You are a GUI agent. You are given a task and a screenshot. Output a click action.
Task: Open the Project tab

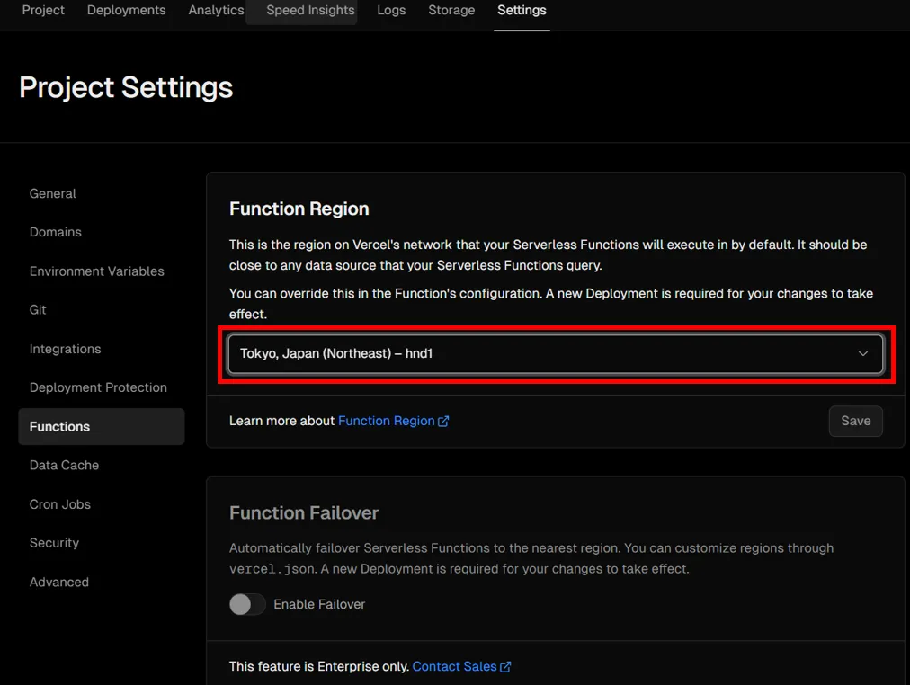43,11
